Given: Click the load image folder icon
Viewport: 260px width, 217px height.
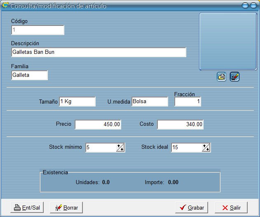Looking at the screenshot, I should point(222,77).
